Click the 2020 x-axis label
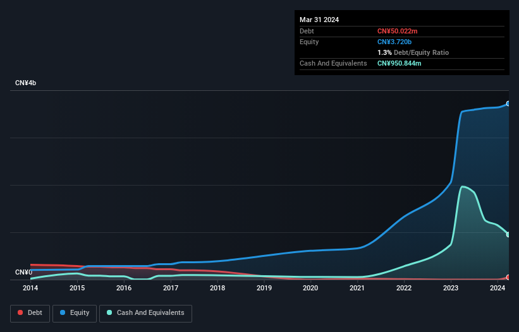Image resolution: width=519 pixels, height=332 pixels. tap(310, 288)
